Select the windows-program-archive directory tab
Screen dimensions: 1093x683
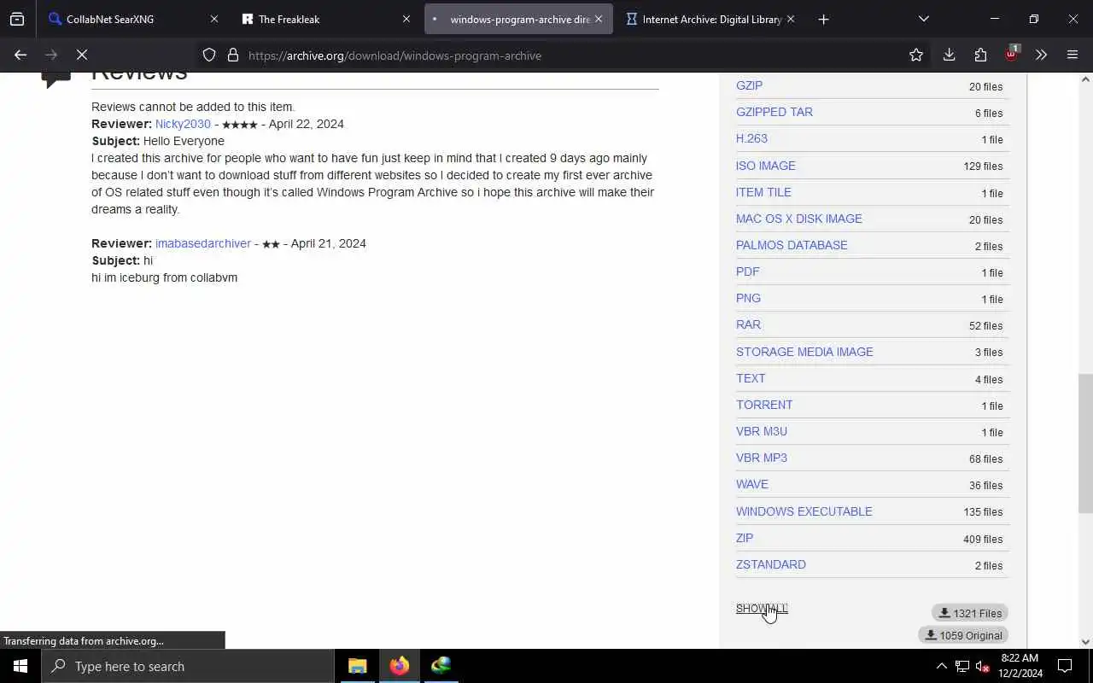coord(518,19)
